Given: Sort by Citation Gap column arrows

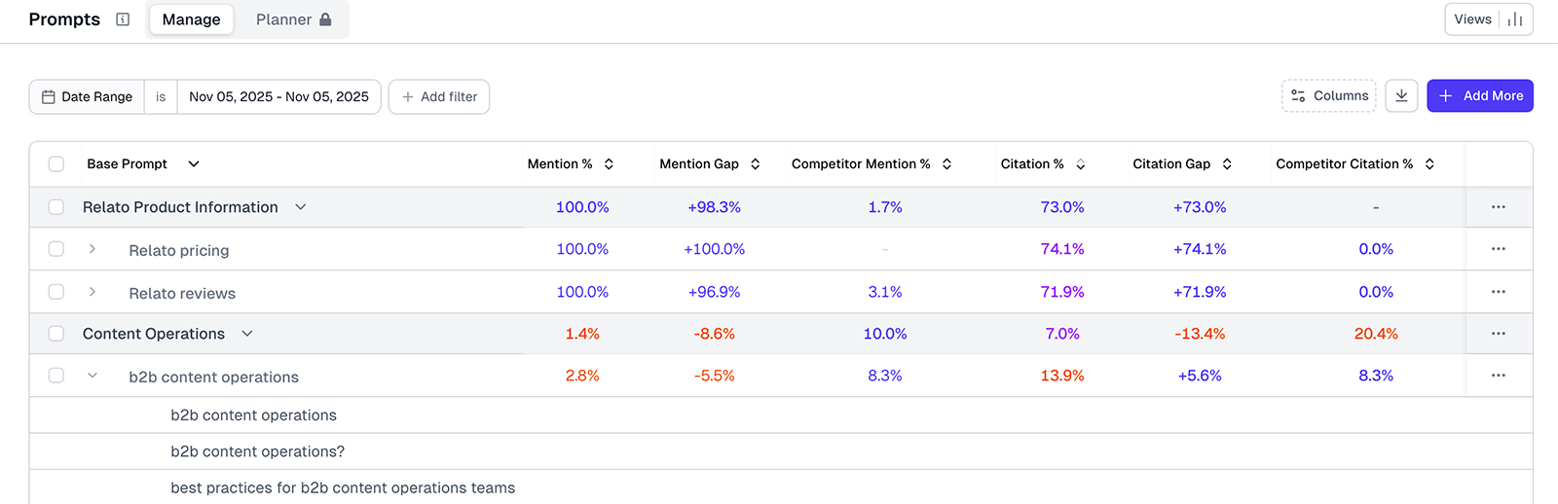Looking at the screenshot, I should tap(1227, 164).
